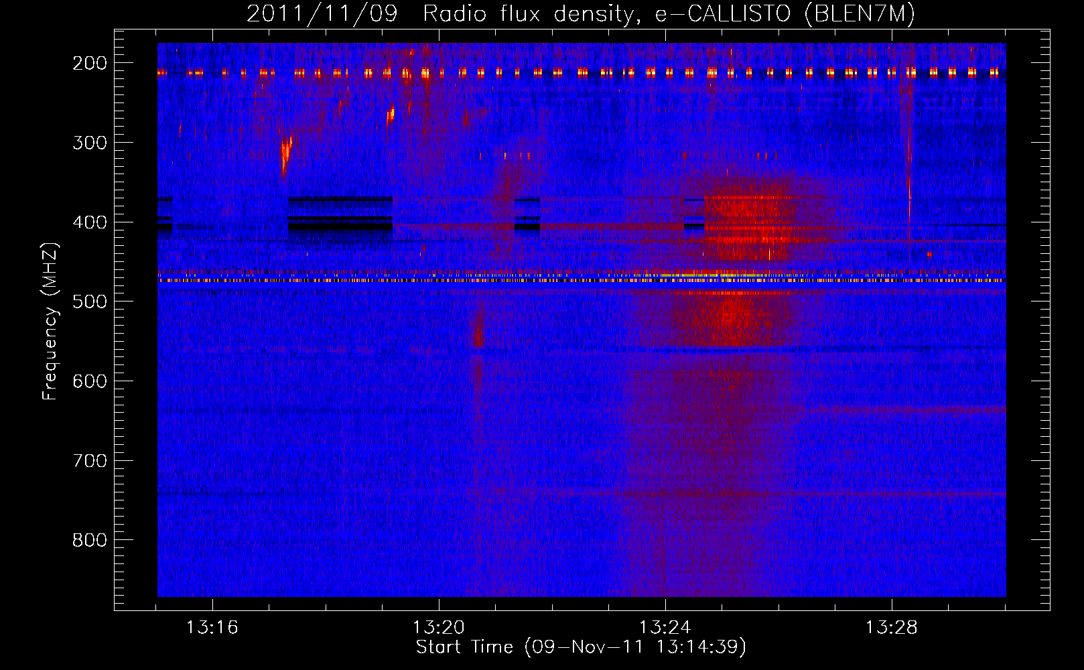Click the 13:28 time tick label
Viewport: 1084px width, 670px height.
pos(892,628)
